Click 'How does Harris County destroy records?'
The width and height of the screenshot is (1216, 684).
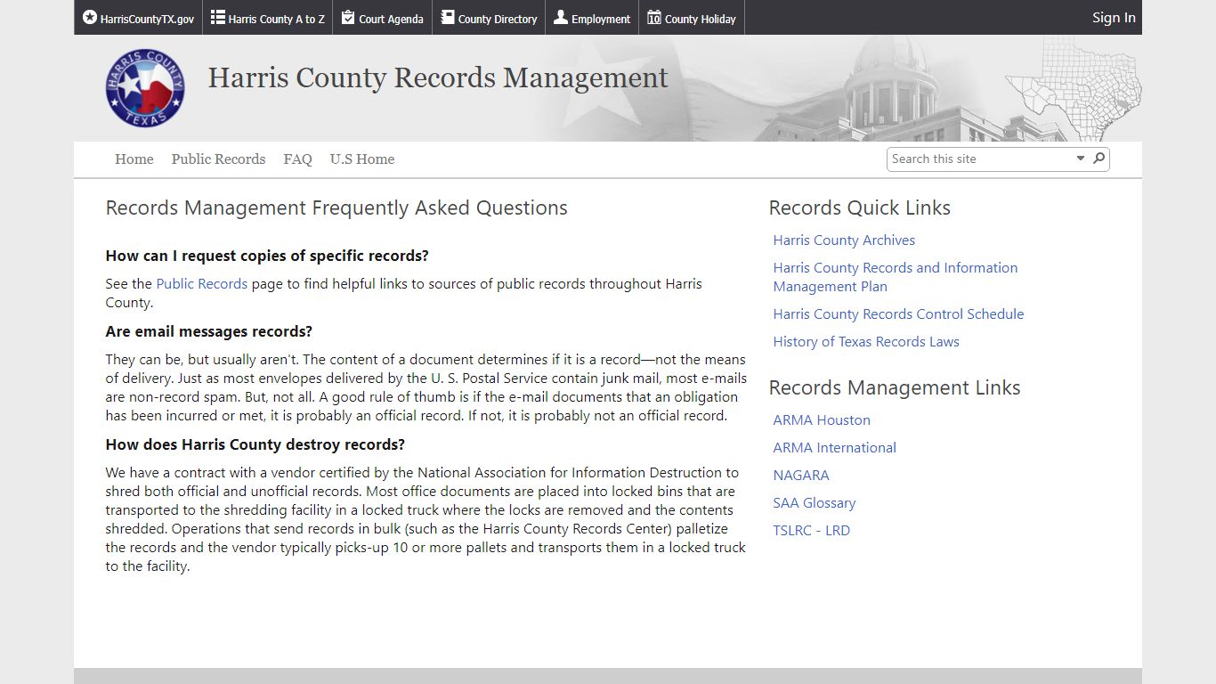click(x=255, y=444)
